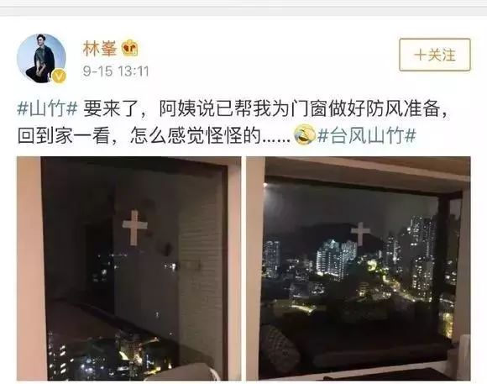Click the laughing-crying emoji in post
Image resolution: width=487 pixels, height=384 pixels.
(x=305, y=134)
